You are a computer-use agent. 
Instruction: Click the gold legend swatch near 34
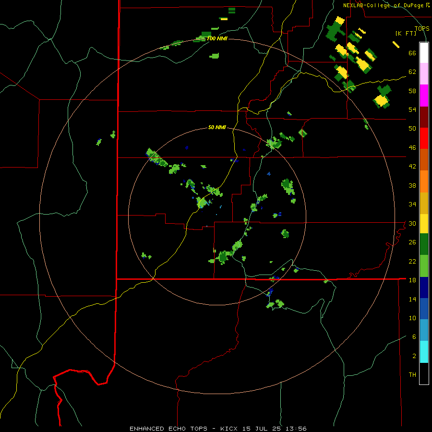point(424,203)
